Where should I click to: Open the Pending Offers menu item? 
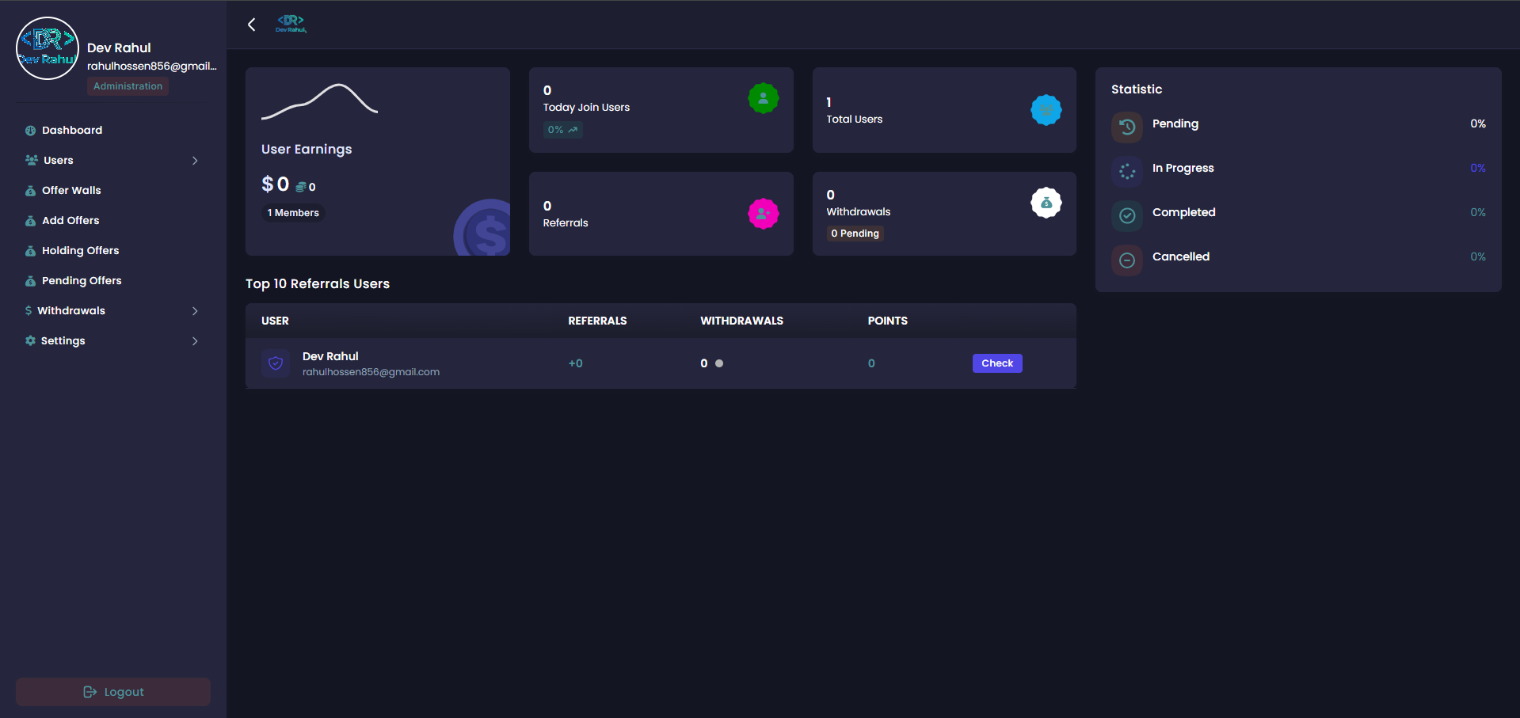(x=81, y=281)
